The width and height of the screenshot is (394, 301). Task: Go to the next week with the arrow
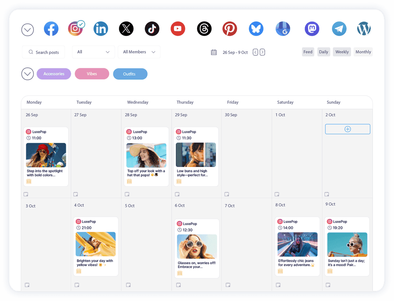coord(262,52)
